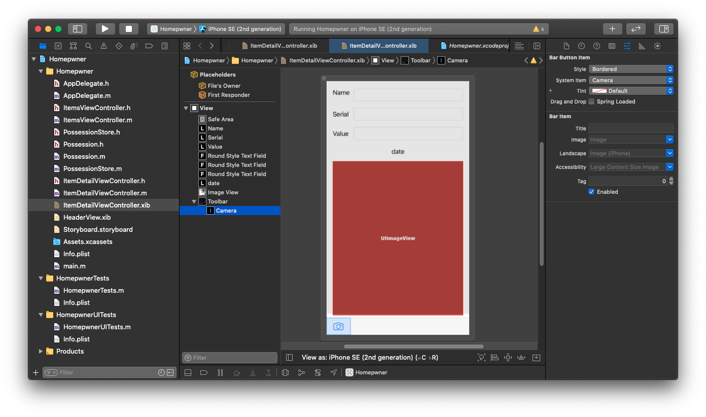
Task: Toggle Spring Loaded checkbox
Action: pyautogui.click(x=591, y=101)
